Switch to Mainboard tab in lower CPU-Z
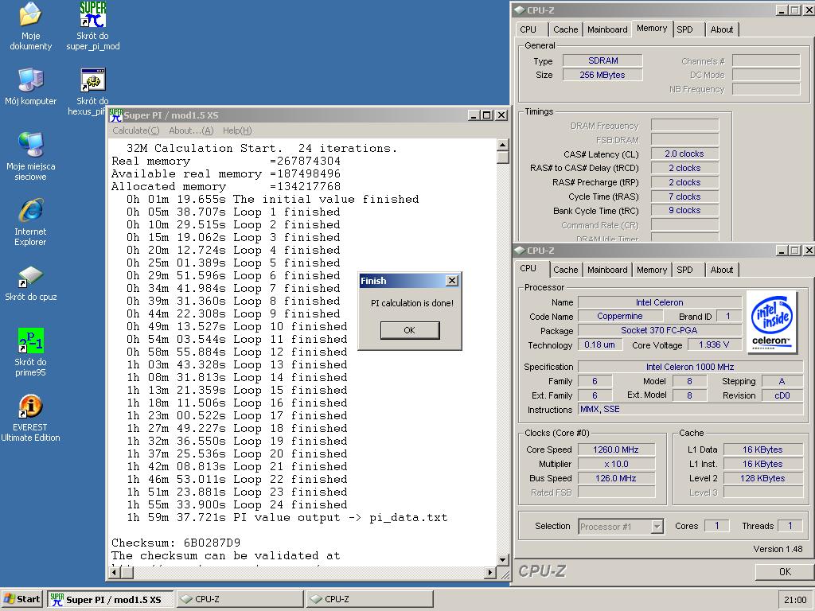Screen dimensions: 815x611 click(607, 270)
